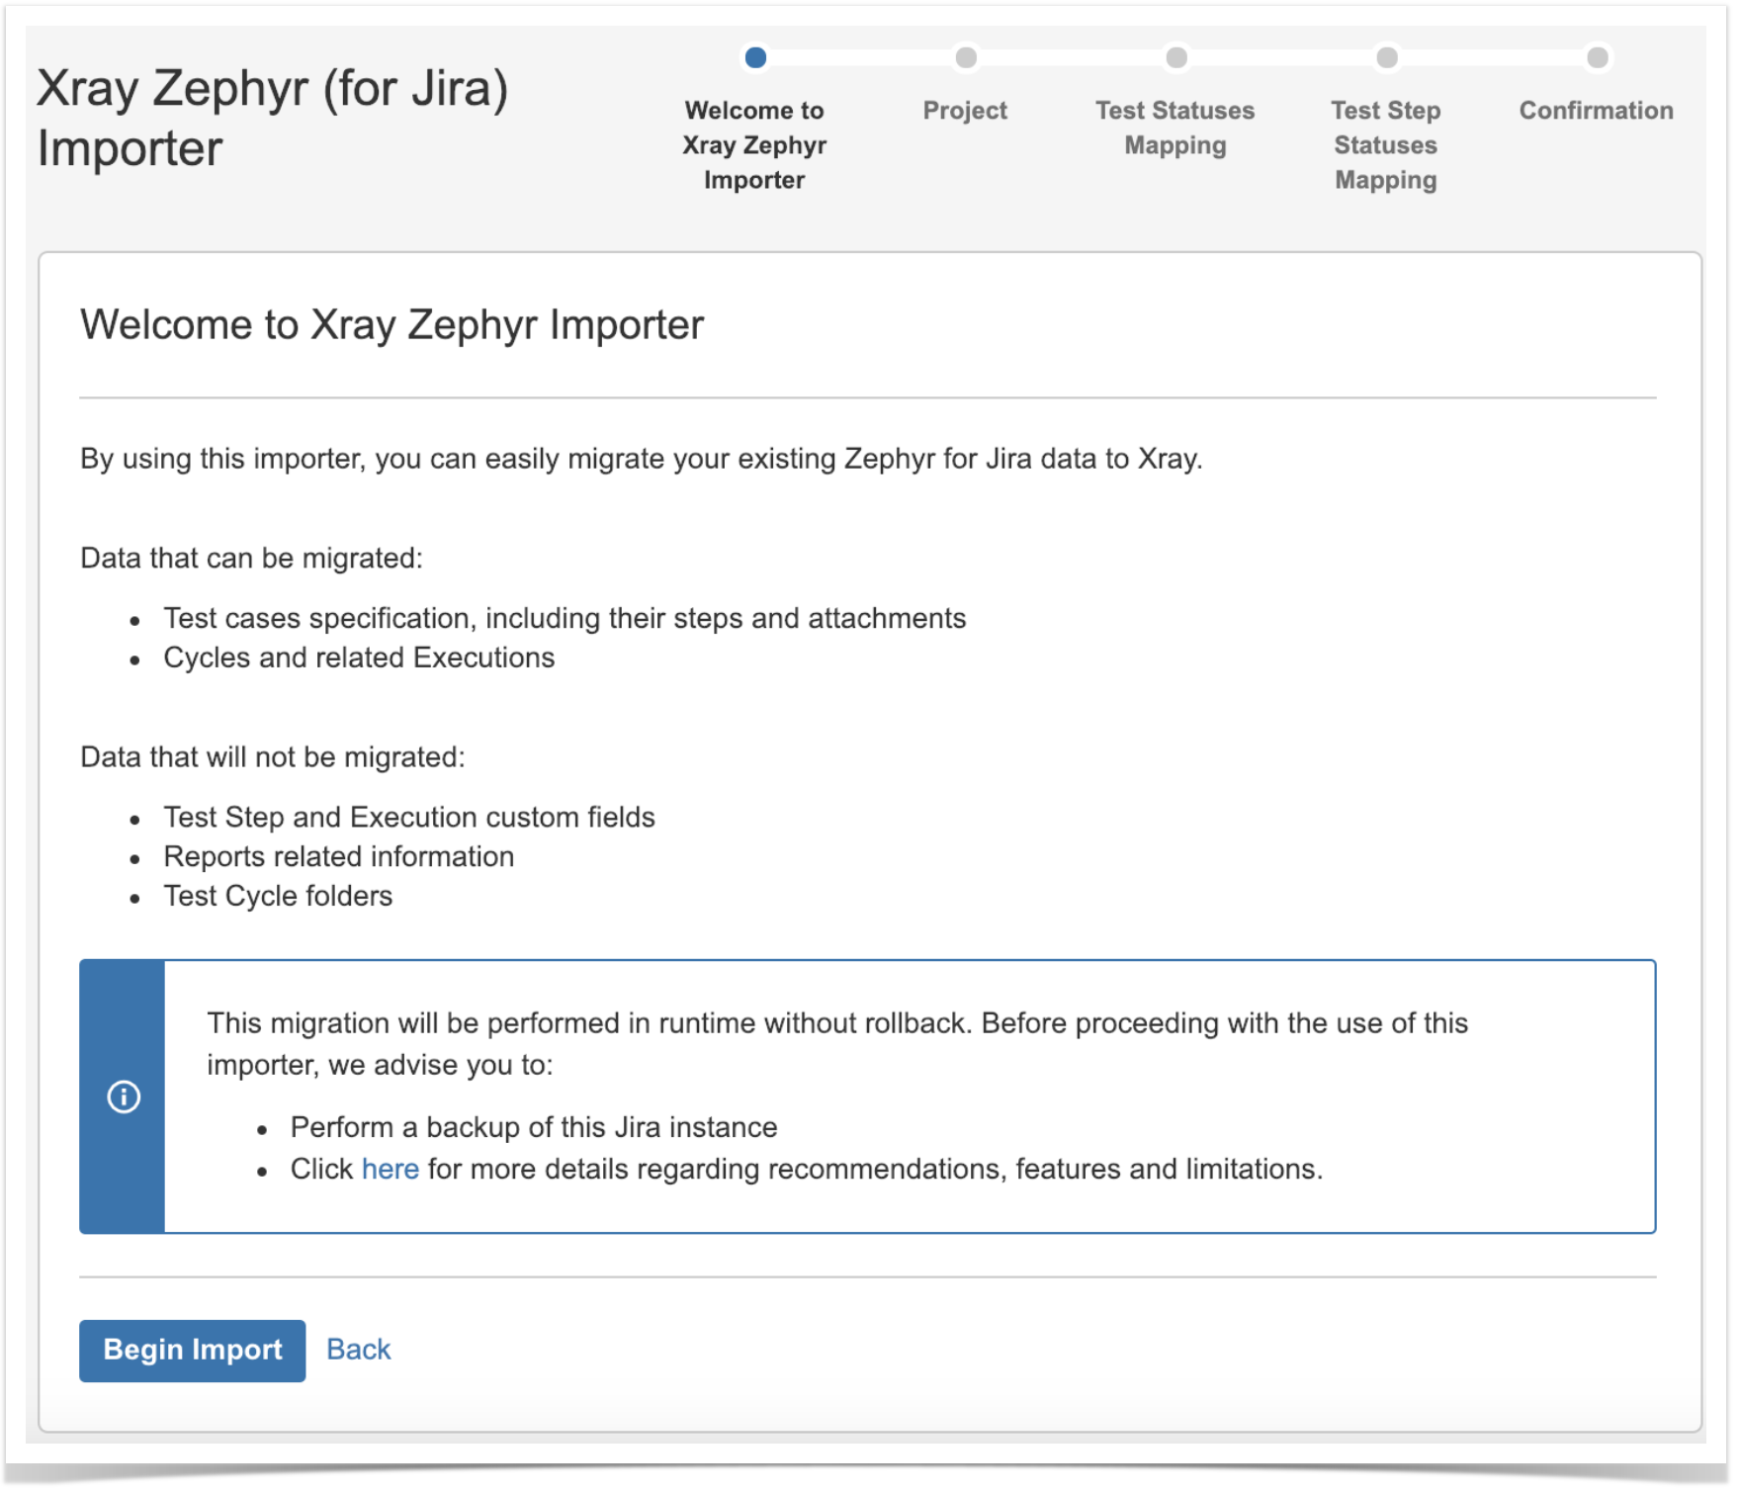Click 'This migration will be performed' warning text

point(837,1044)
